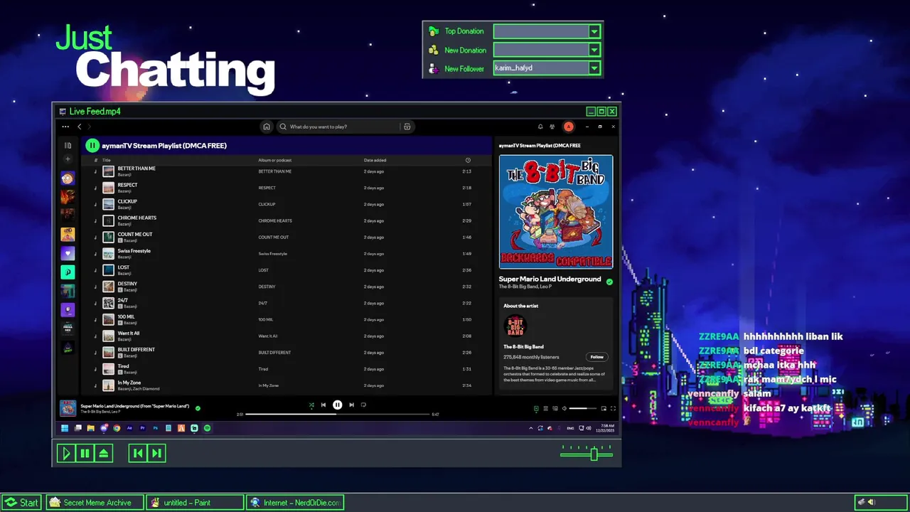The height and width of the screenshot is (512, 910).
Task: Toggle shuffle in the Spotify player
Action: click(x=311, y=405)
